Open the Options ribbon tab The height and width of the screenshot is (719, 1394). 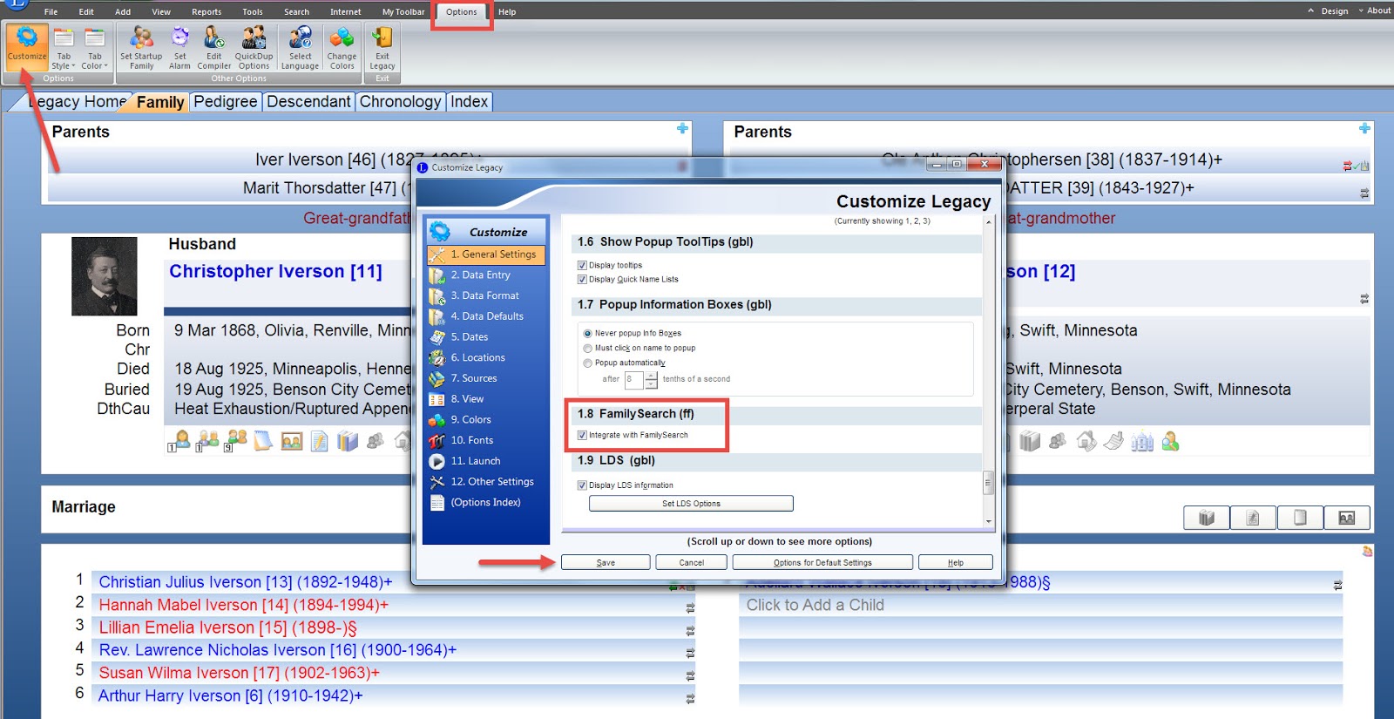[462, 12]
